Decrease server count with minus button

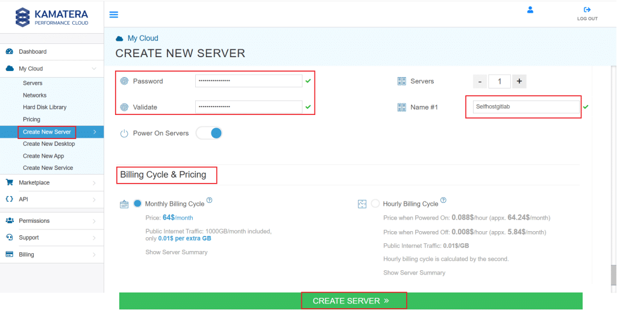[480, 81]
